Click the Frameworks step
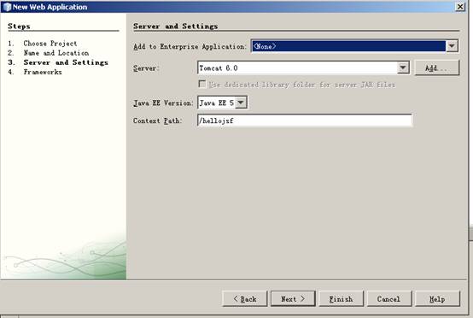Screen dimensions: 473x318 (x=43, y=72)
